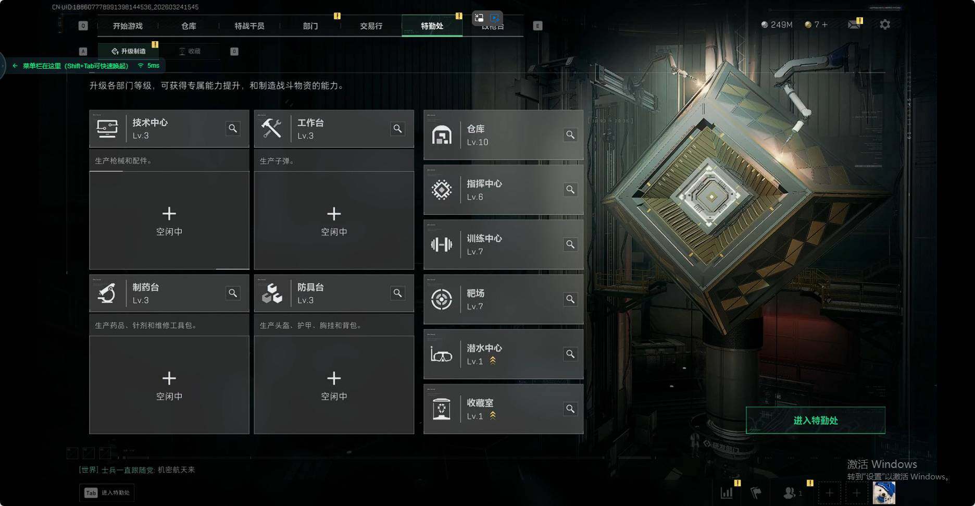Switch to the 交易行 tab

(x=371, y=26)
